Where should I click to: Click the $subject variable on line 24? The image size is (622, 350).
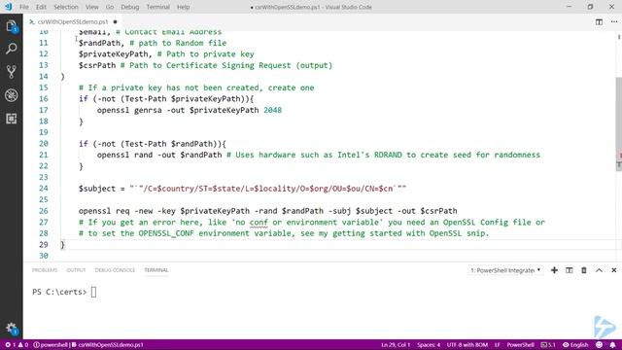click(97, 189)
